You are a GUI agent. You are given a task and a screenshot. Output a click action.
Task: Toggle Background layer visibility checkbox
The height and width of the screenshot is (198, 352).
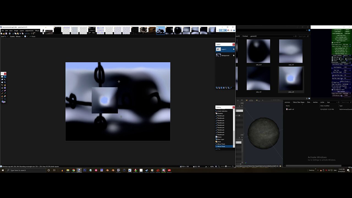(234, 56)
